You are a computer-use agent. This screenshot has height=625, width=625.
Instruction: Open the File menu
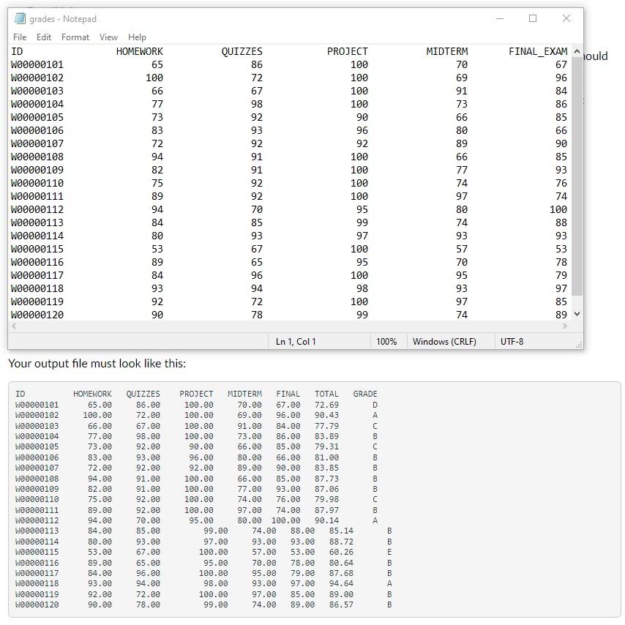(x=19, y=37)
